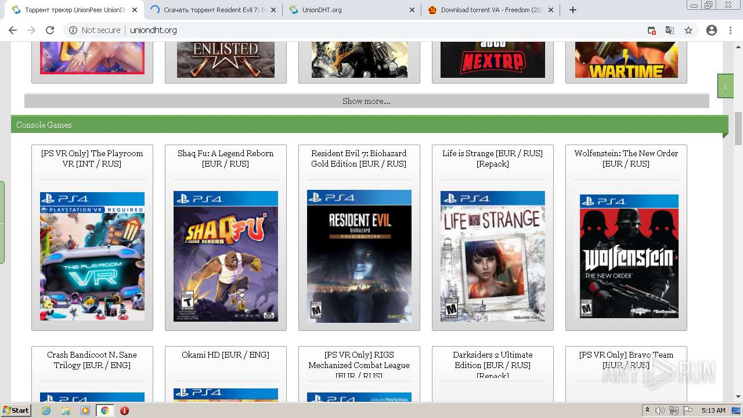The image size is (743, 418).
Task: Click the green side tab on right edge
Action: 725,86
